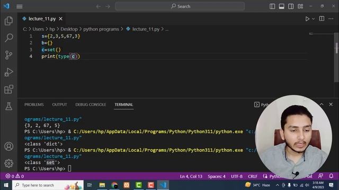
Task: Open Task View on the taskbar
Action: (90, 185)
